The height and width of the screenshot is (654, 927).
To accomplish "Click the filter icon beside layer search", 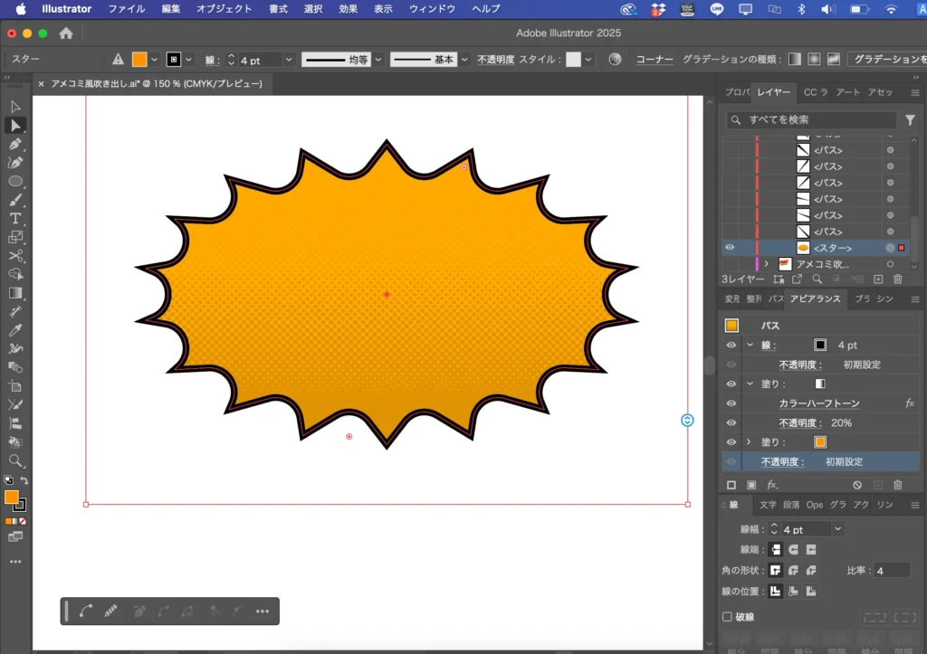I will (x=910, y=119).
